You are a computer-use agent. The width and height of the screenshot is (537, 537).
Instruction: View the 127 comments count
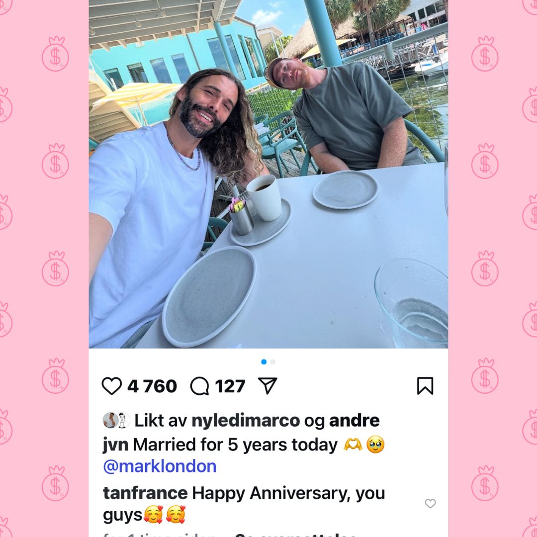230,386
